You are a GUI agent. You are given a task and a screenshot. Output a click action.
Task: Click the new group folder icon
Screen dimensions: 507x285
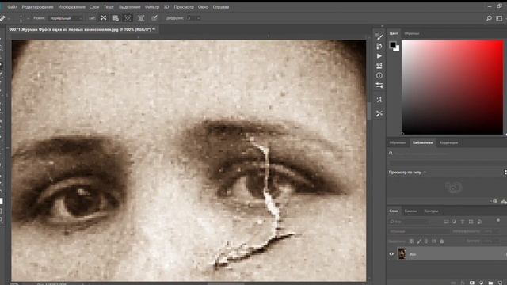[x=490, y=283]
